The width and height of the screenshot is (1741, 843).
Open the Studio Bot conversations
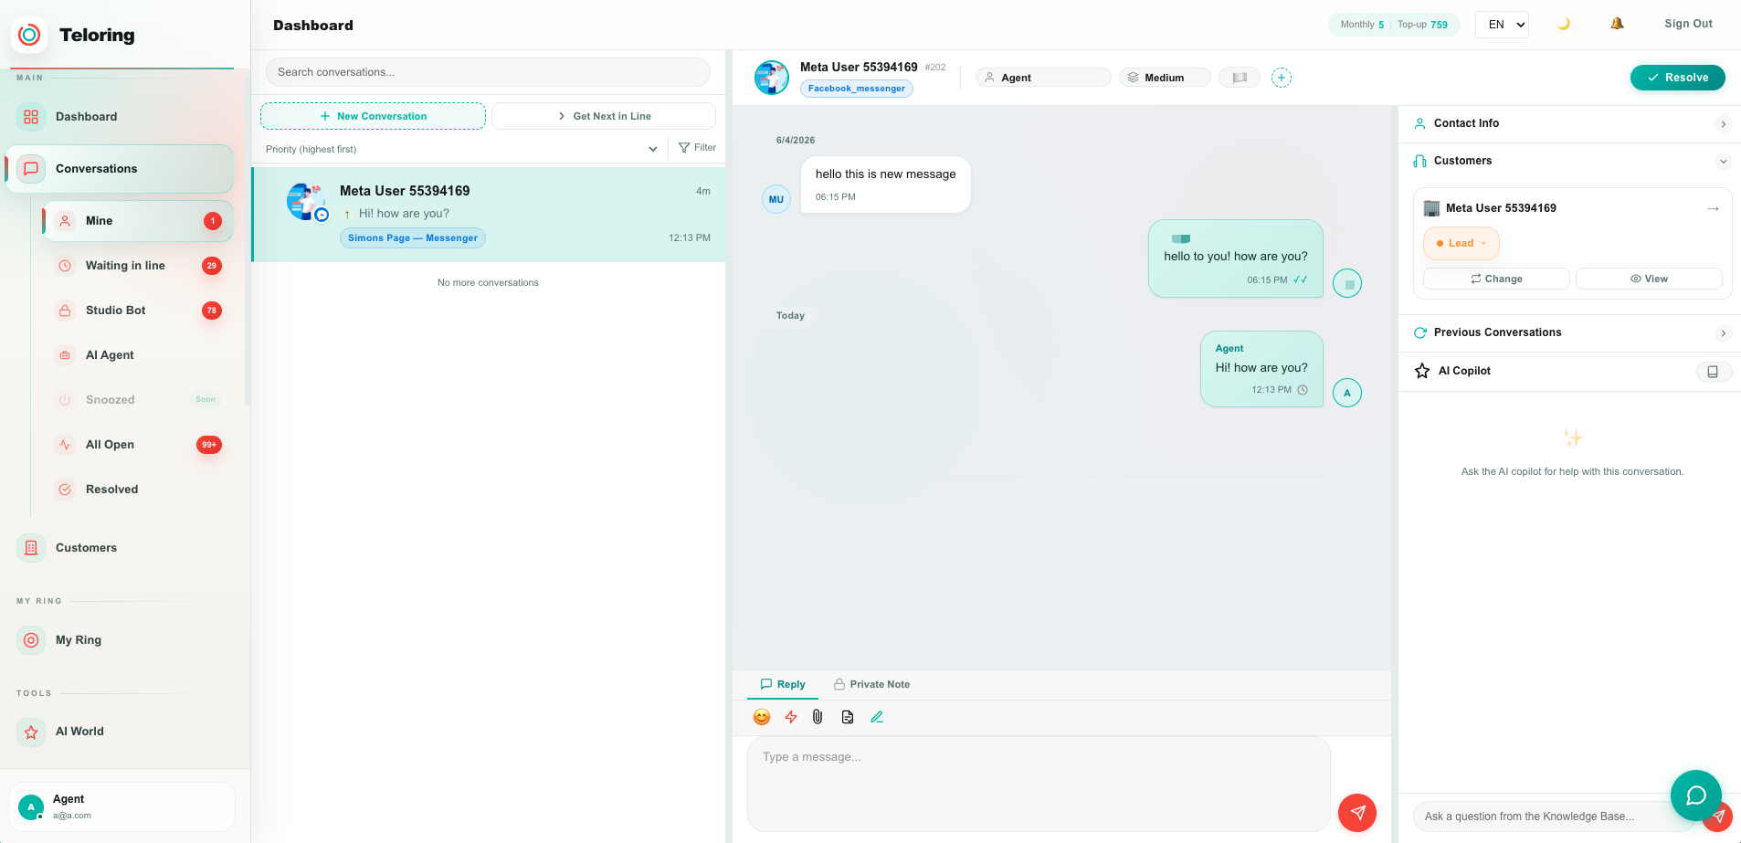[x=137, y=311]
